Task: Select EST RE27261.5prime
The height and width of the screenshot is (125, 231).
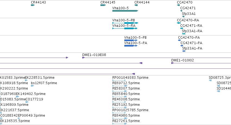Action: (120, 124)
